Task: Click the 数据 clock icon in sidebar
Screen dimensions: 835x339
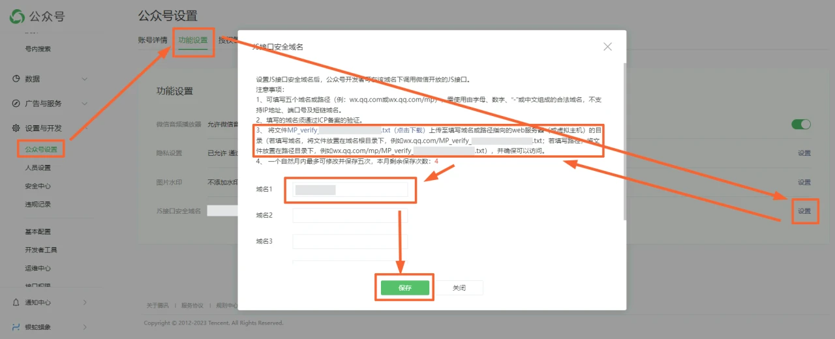Action: pyautogui.click(x=16, y=79)
